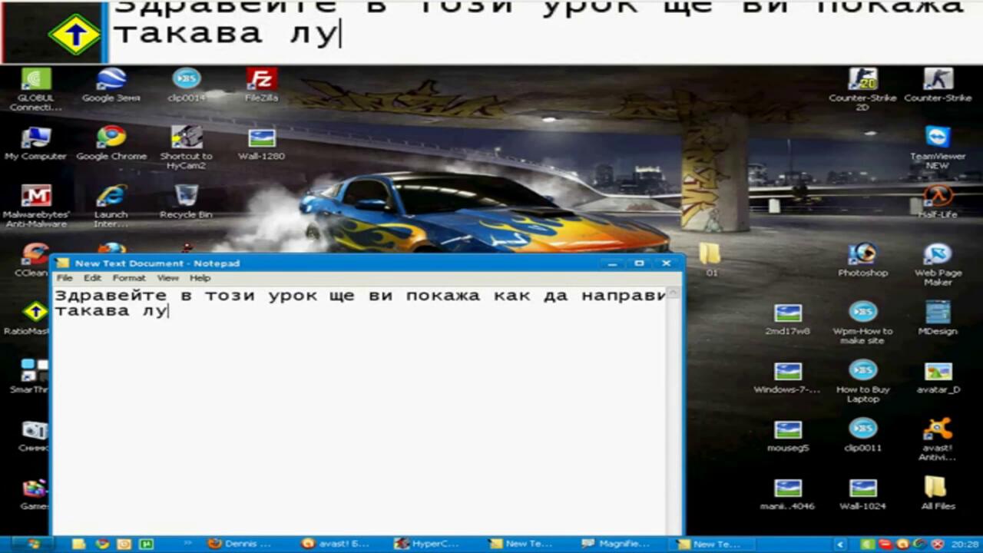The width and height of the screenshot is (983, 553).
Task: Expand the hidden Quick Launch items chevron
Action: [187, 544]
